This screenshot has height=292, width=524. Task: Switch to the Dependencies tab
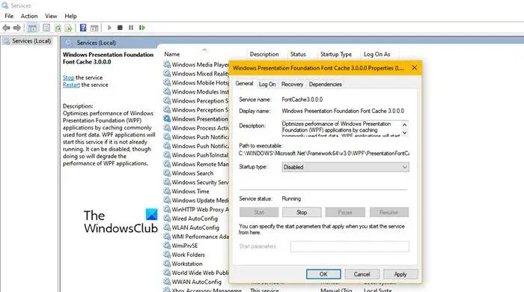(325, 84)
